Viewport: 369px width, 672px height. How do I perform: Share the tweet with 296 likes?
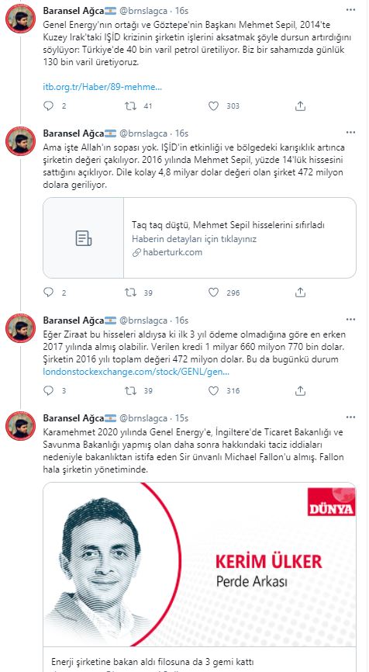301,293
